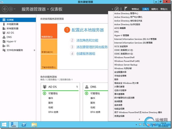Click DNS tile header icon

87,87
